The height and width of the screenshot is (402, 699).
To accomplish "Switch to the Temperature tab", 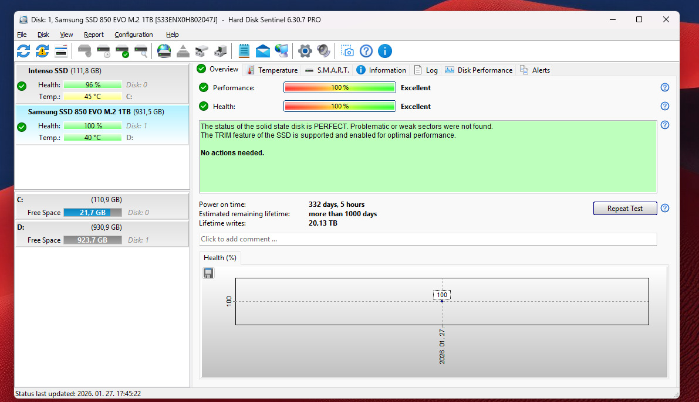I will [x=272, y=70].
